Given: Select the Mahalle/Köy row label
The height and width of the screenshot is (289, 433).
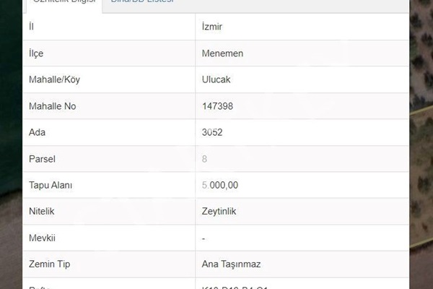Looking at the screenshot, I should click(54, 79).
